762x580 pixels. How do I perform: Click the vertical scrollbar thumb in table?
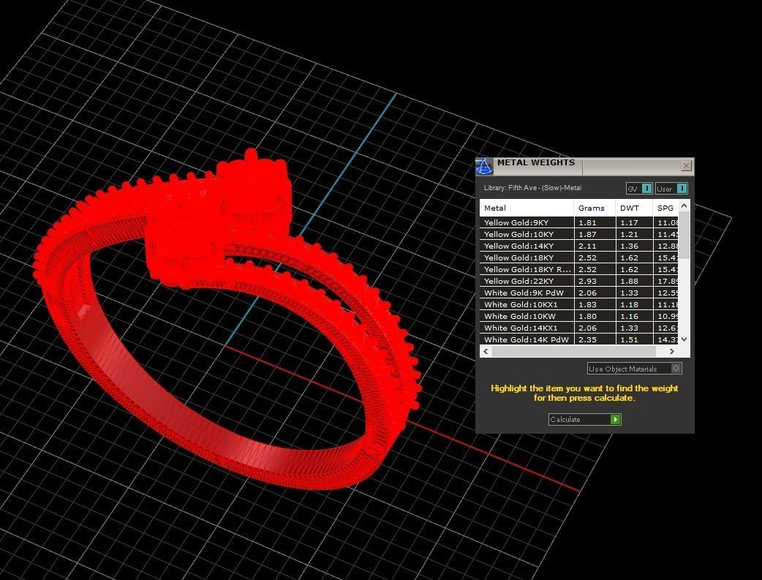point(684,236)
